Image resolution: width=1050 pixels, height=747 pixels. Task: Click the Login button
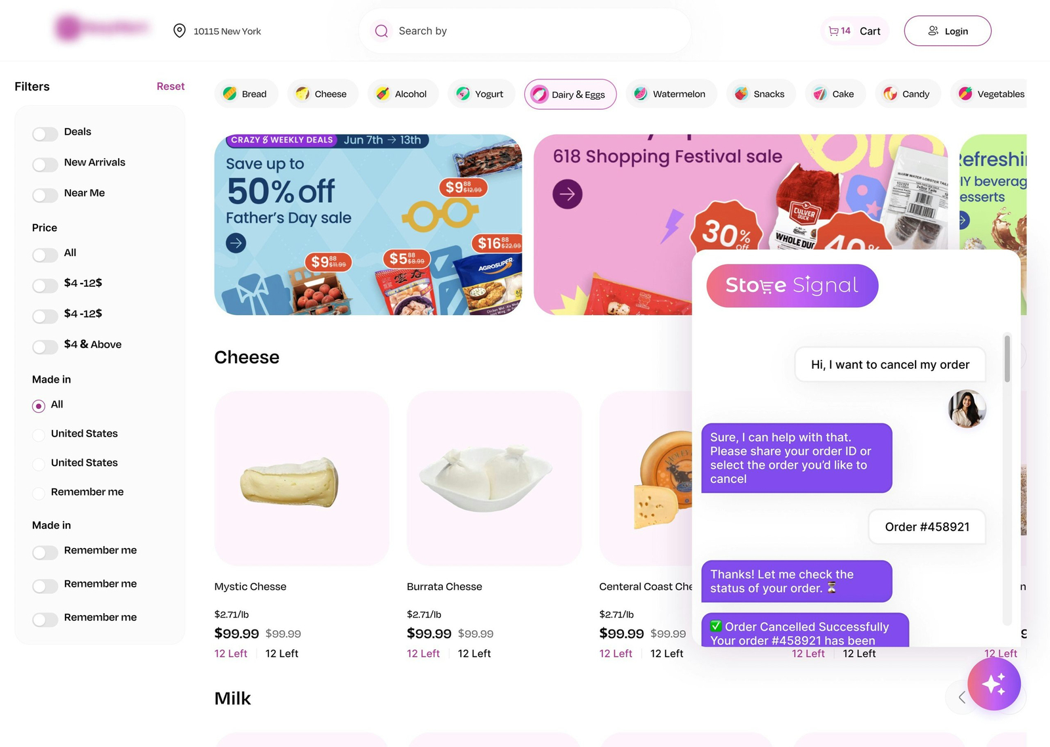pos(948,31)
